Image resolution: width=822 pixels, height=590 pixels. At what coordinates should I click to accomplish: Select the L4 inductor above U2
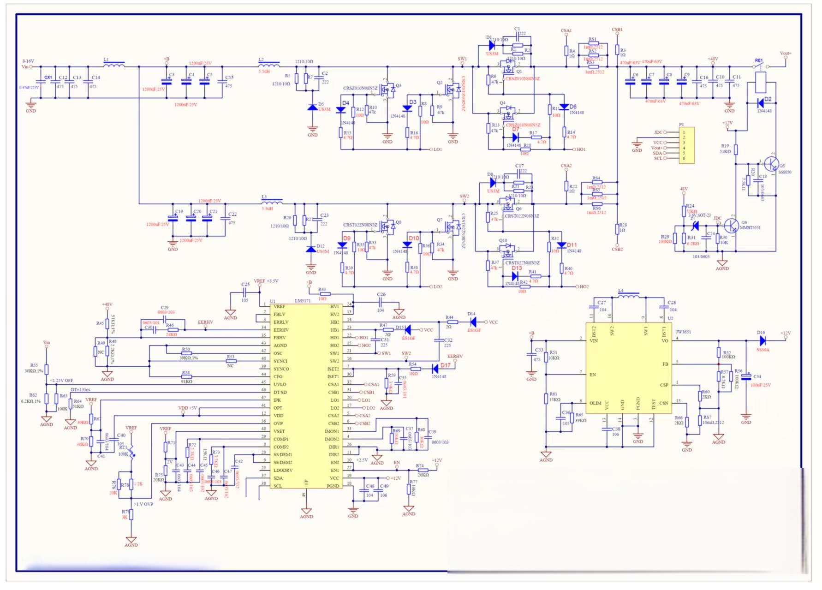click(628, 295)
